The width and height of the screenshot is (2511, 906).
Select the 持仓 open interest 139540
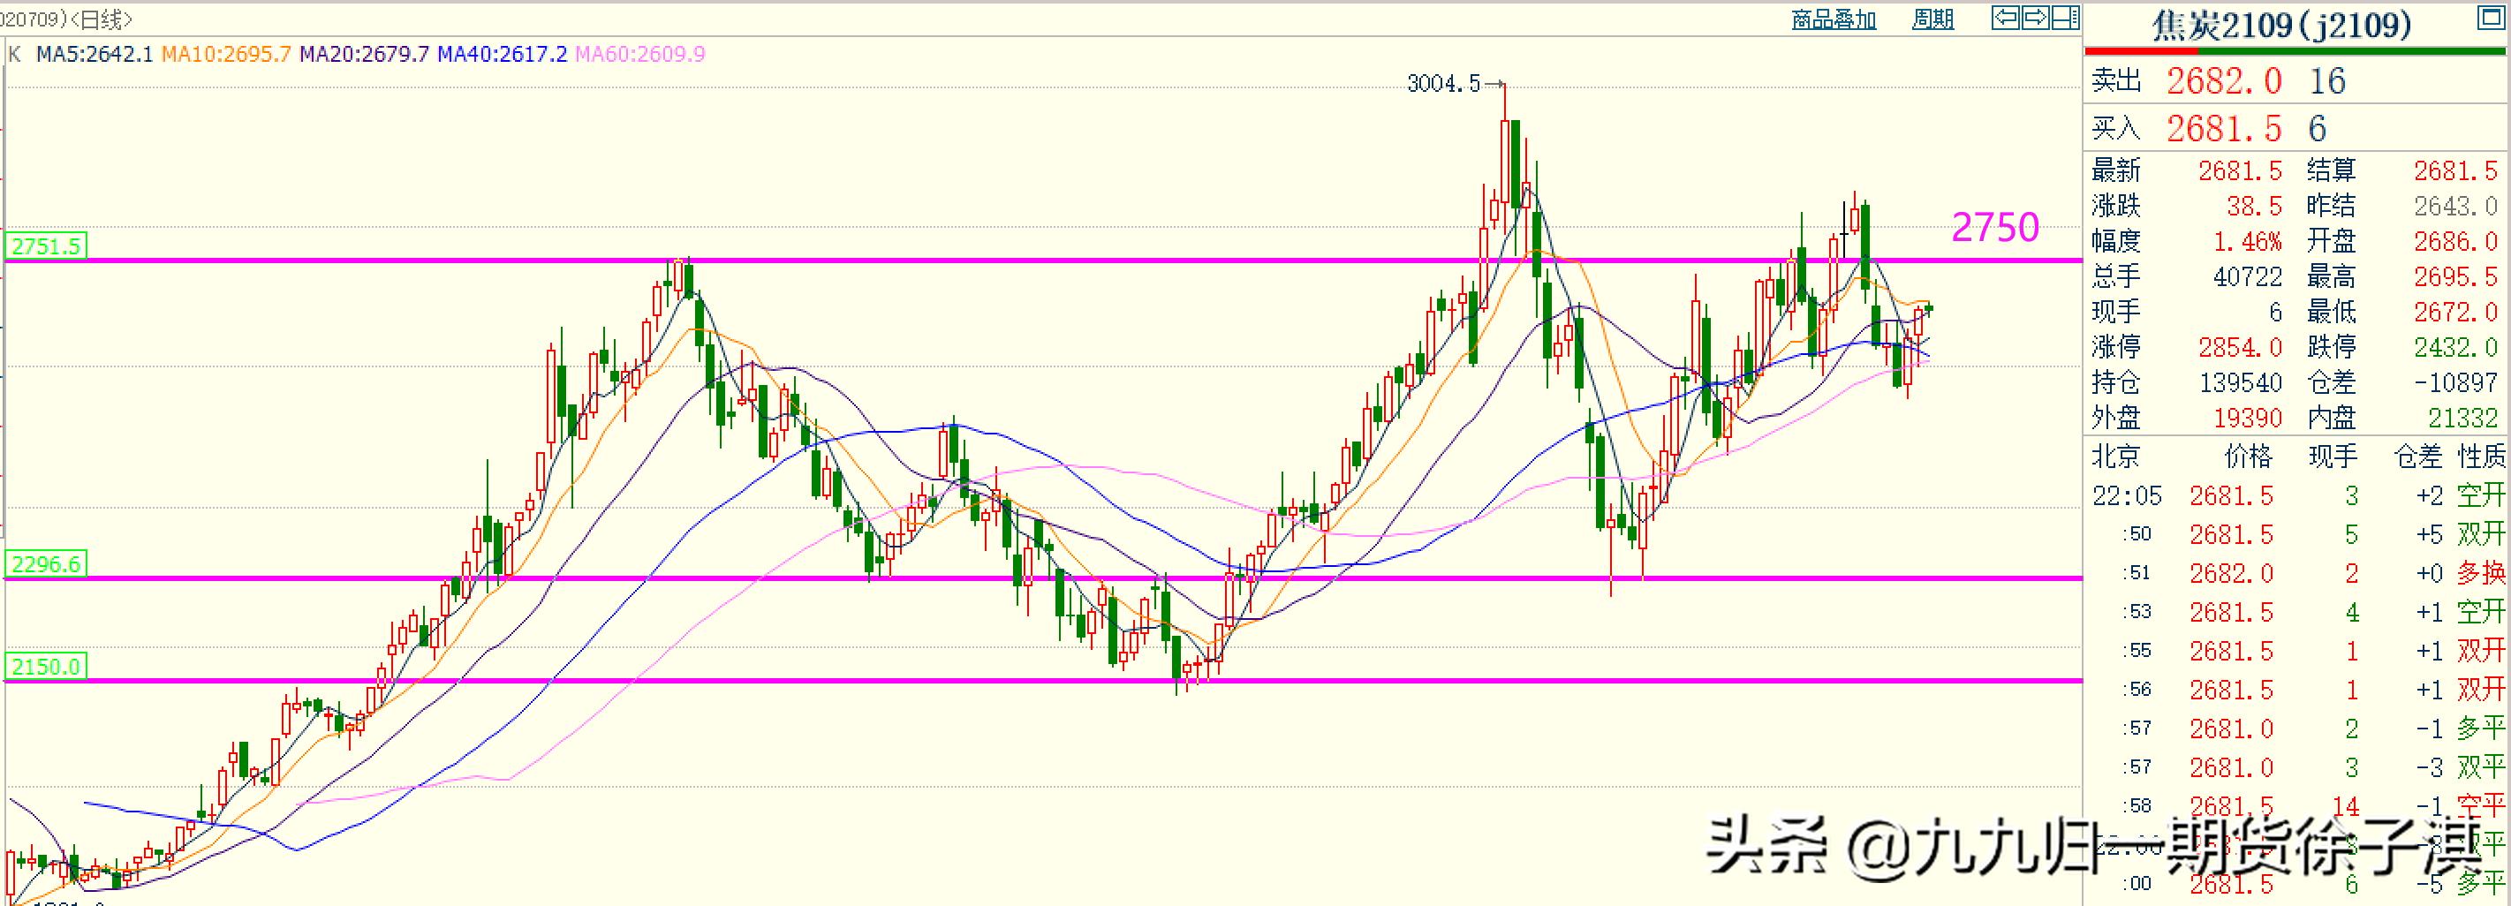click(2241, 383)
